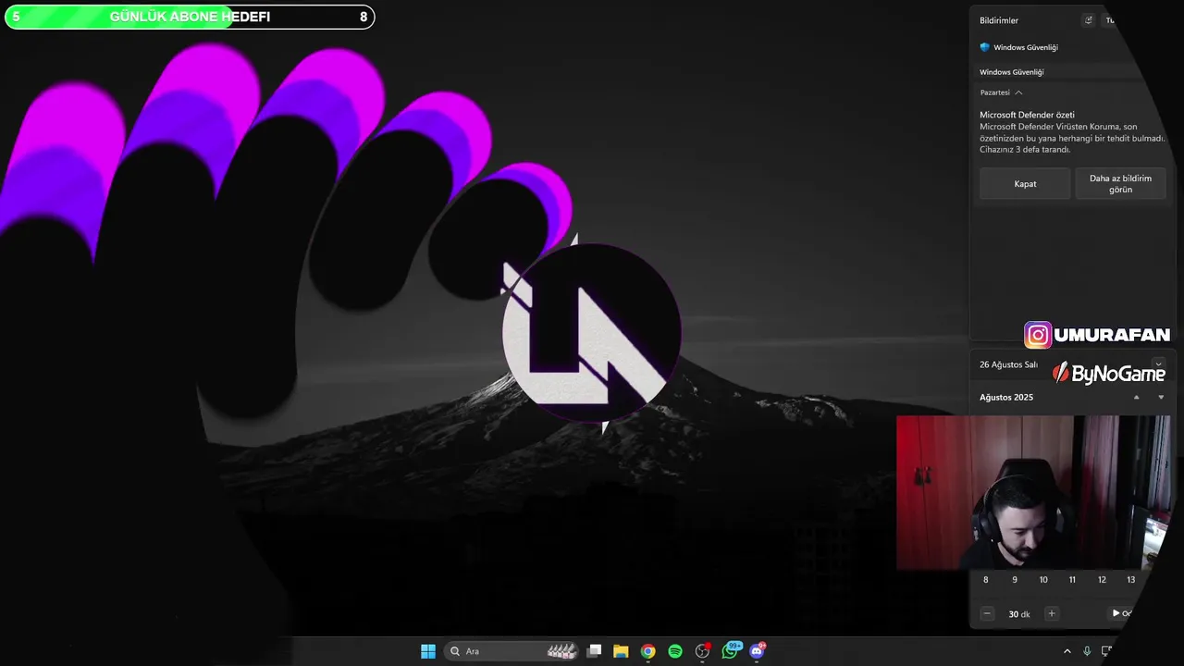Select day 11 in the calendar

(x=1072, y=580)
